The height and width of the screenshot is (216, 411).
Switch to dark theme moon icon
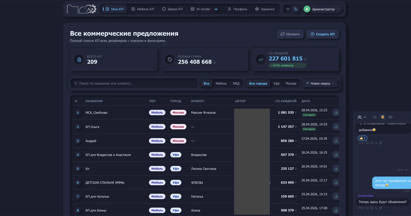pos(296,9)
